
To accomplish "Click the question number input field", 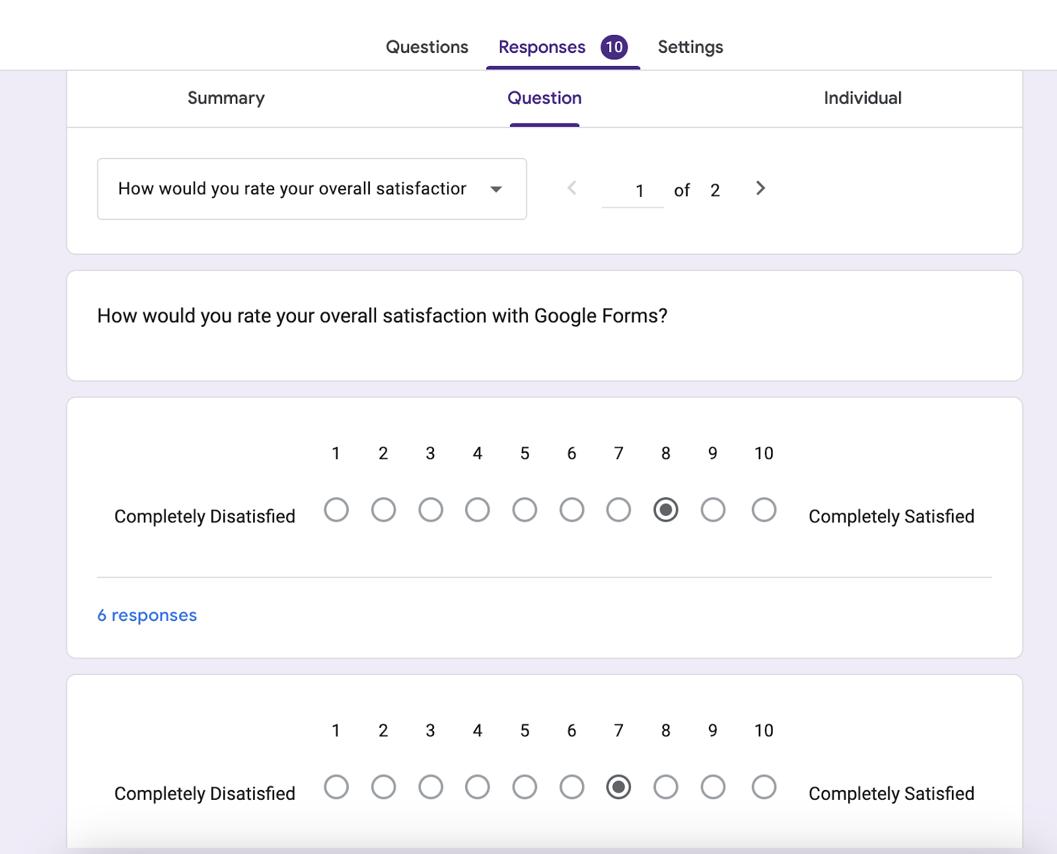I will [x=633, y=191].
